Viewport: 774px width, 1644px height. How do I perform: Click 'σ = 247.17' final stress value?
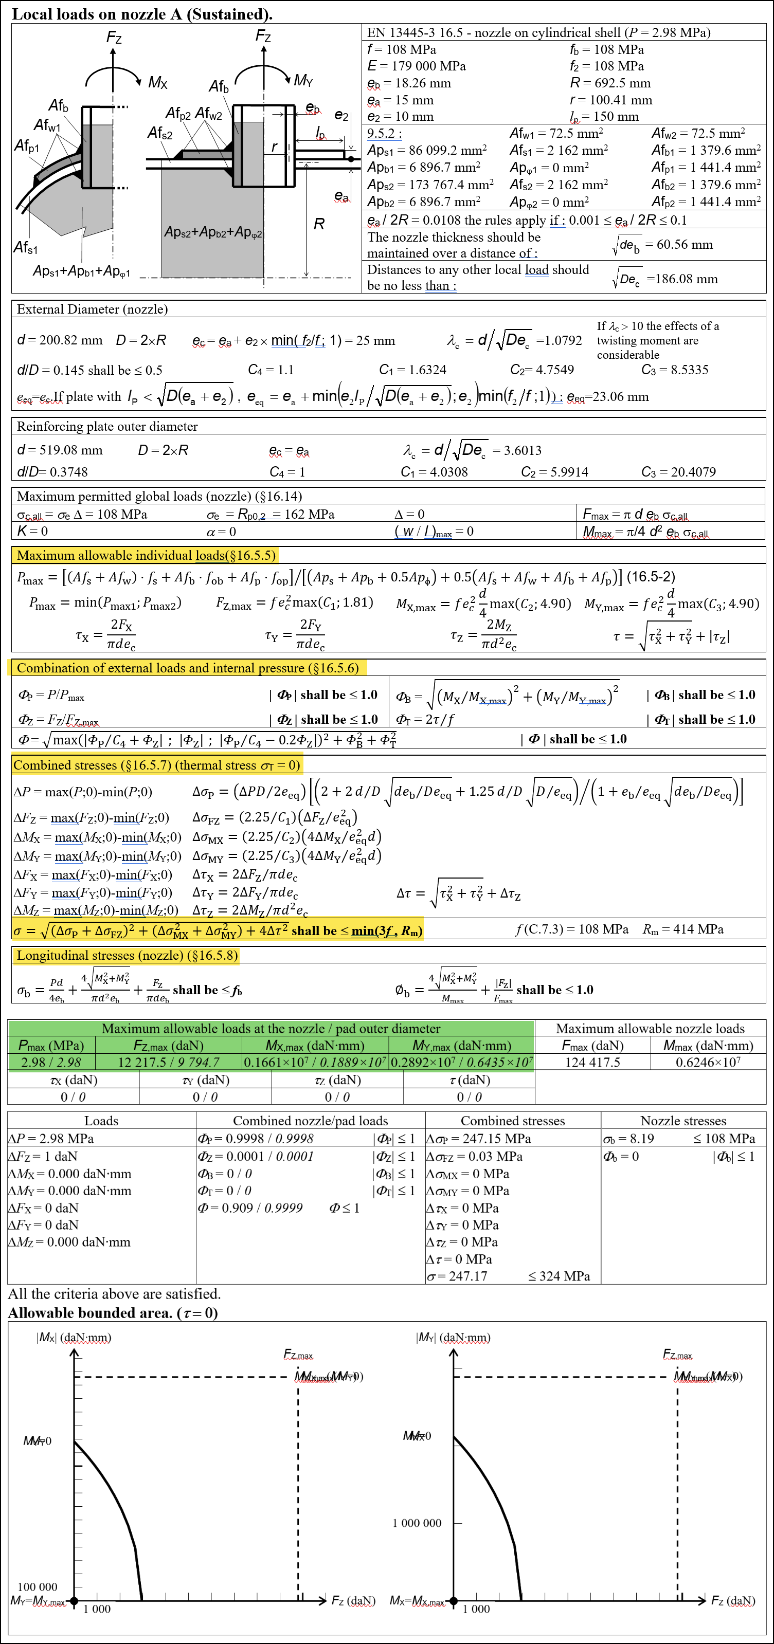pyautogui.click(x=457, y=1276)
